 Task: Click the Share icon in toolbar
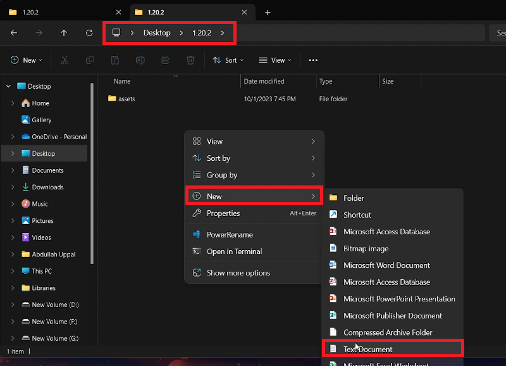pos(166,60)
